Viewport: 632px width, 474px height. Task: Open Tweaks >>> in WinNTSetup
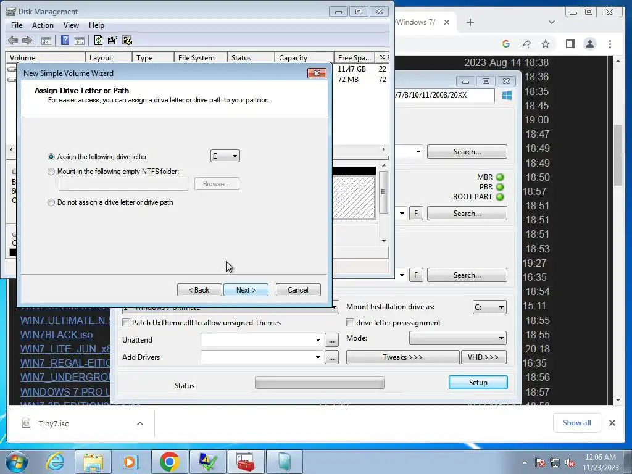[402, 357]
